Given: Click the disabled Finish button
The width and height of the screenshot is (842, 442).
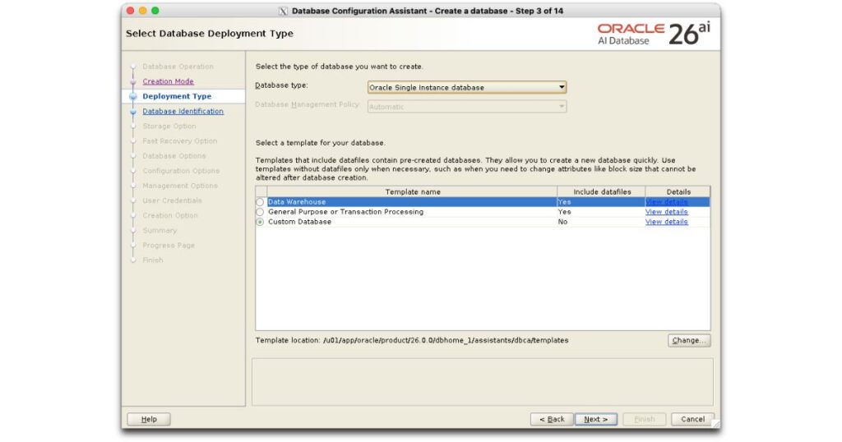Looking at the screenshot, I should tap(645, 419).
